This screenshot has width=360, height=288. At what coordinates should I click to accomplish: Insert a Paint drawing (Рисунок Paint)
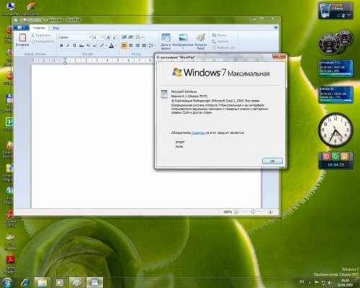click(x=201, y=41)
